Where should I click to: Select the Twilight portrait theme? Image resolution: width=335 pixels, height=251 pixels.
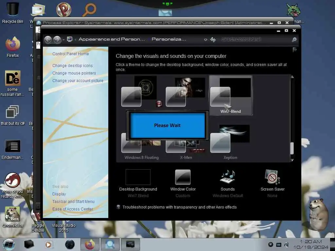(x=185, y=92)
